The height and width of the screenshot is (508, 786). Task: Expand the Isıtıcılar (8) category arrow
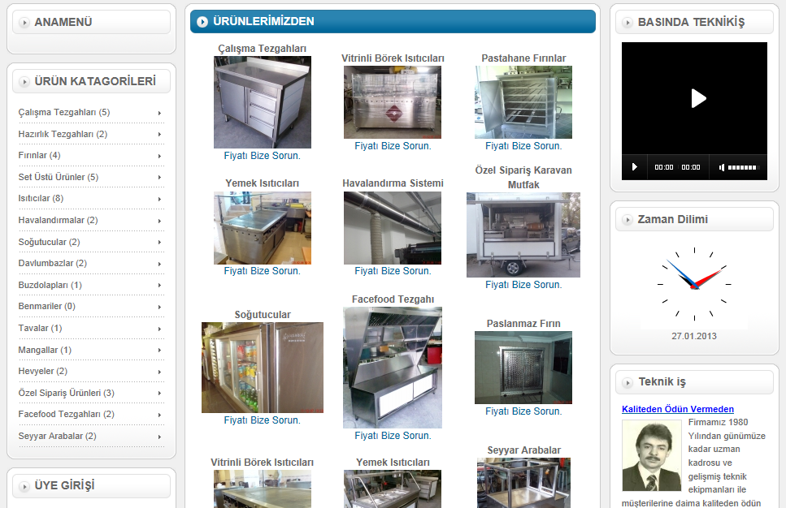click(159, 199)
